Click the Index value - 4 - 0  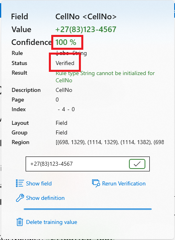66,109
